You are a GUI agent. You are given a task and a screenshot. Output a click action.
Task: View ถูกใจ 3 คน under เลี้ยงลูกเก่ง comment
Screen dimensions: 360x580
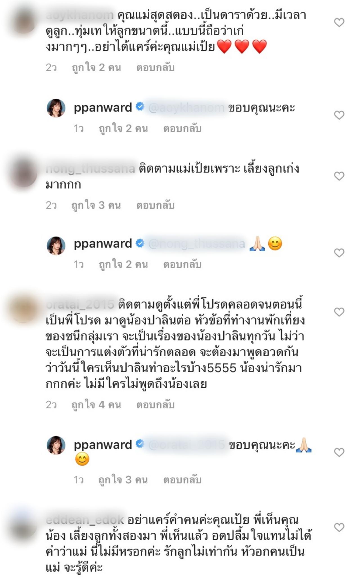[x=96, y=205]
